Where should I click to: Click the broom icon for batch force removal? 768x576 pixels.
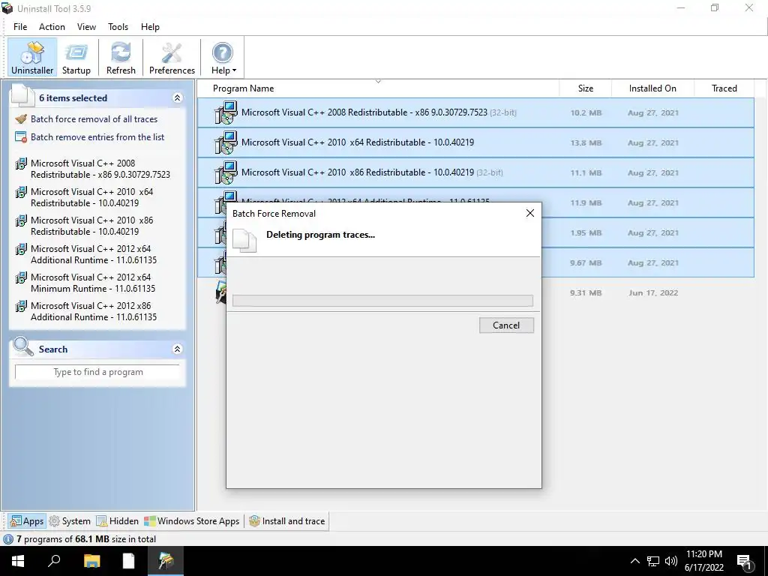(x=21, y=119)
